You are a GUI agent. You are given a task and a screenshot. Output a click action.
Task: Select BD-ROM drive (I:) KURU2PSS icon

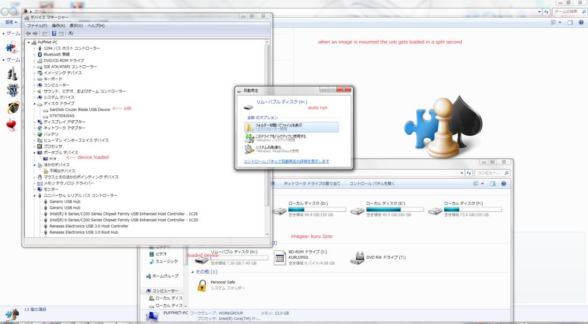pos(279,259)
